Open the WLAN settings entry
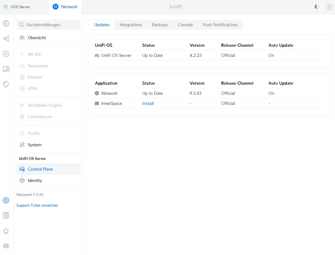Viewport: 335px width, 255px height. pos(48,54)
